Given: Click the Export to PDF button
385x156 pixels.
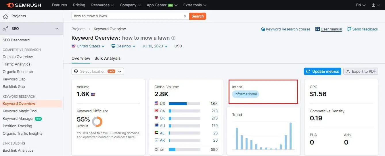Looking at the screenshot, I should coord(361,71).
